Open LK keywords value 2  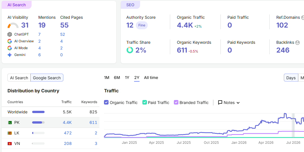click(x=96, y=133)
